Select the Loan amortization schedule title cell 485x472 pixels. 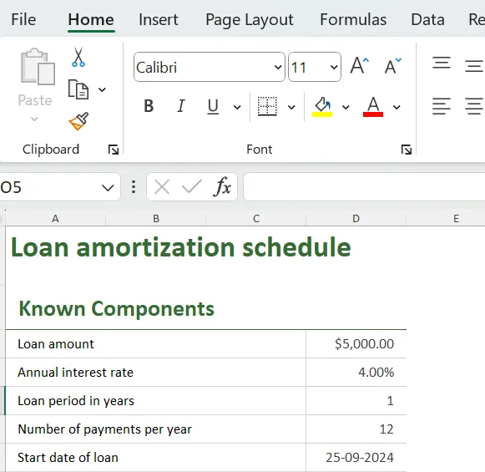coord(180,247)
